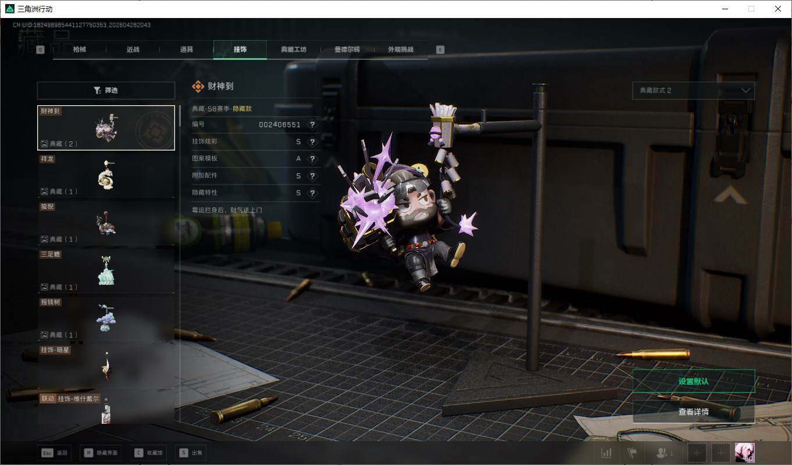The height and width of the screenshot is (465, 792).
Task: Select the 祥龙 charm in the list
Action: [106, 175]
